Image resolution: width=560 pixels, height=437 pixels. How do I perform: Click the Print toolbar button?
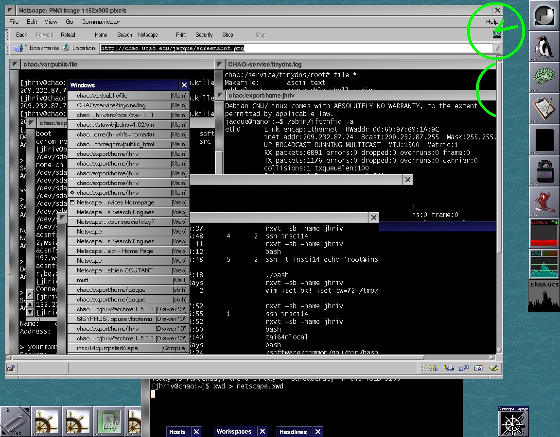pyautogui.click(x=181, y=34)
